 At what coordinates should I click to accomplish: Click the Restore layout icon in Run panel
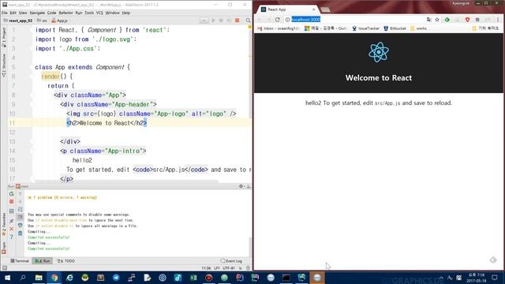tap(11, 211)
